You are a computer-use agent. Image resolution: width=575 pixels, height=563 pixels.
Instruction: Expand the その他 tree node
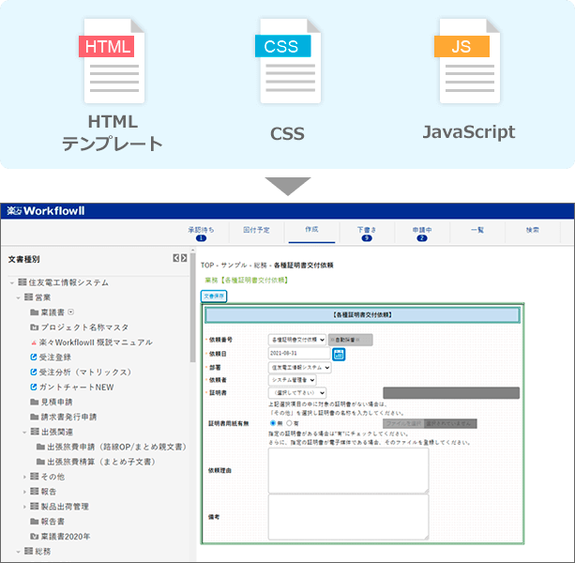tap(24, 477)
